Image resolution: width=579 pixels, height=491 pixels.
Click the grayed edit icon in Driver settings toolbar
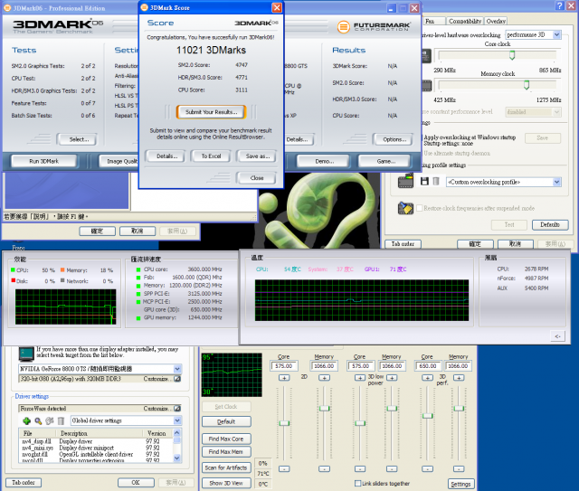pyautogui.click(x=50, y=420)
